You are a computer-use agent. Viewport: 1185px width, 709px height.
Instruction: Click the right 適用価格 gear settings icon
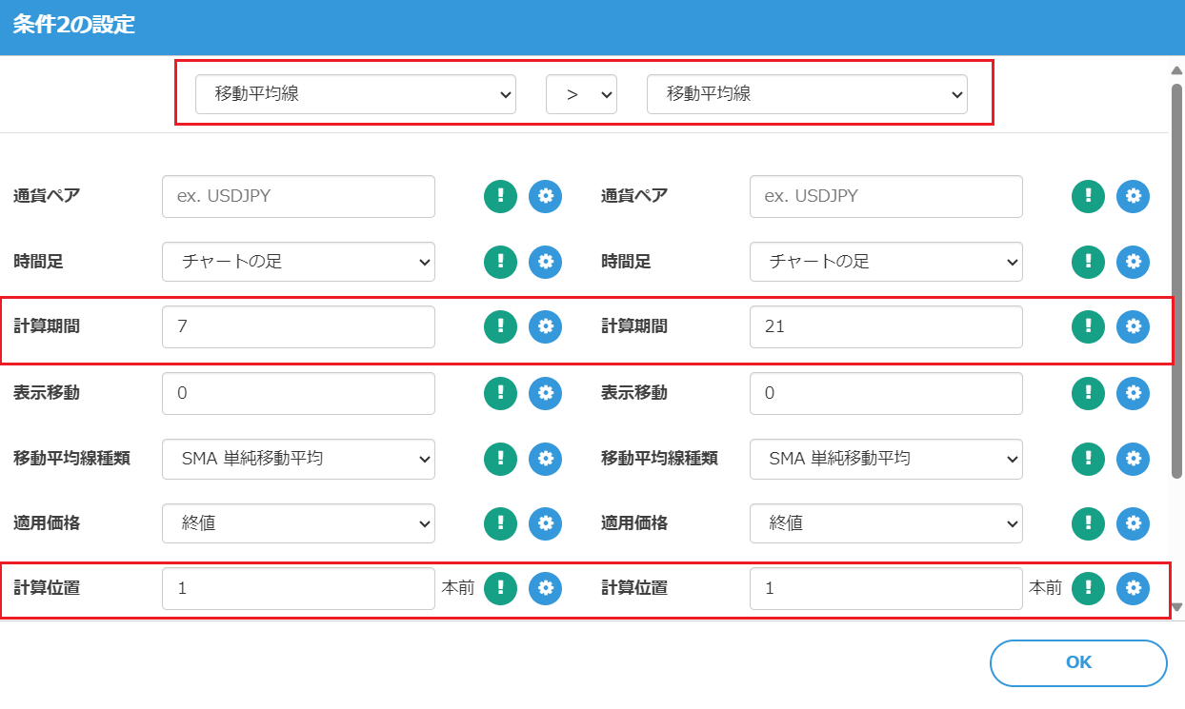tap(1133, 522)
